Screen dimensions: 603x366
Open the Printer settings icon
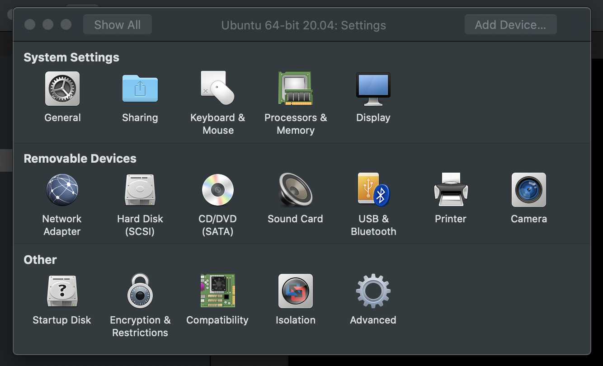pos(451,190)
